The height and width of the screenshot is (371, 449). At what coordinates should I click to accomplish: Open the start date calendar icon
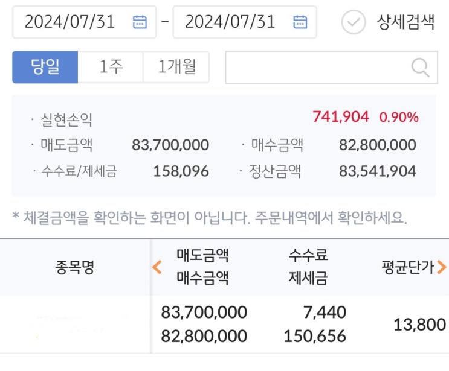click(x=140, y=22)
